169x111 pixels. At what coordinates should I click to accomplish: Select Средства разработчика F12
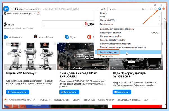128,40
